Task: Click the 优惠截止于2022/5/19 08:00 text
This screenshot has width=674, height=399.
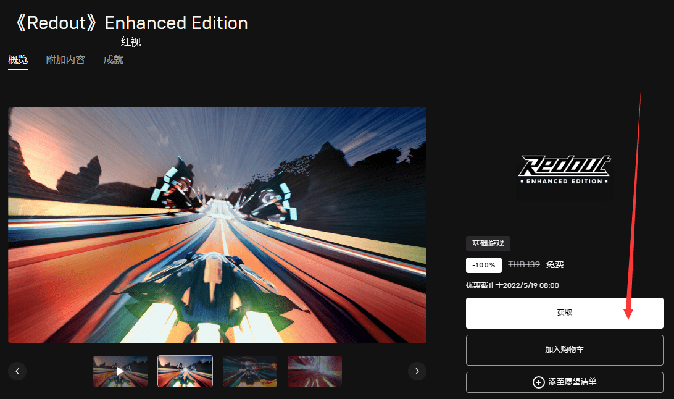Action: pyautogui.click(x=512, y=285)
